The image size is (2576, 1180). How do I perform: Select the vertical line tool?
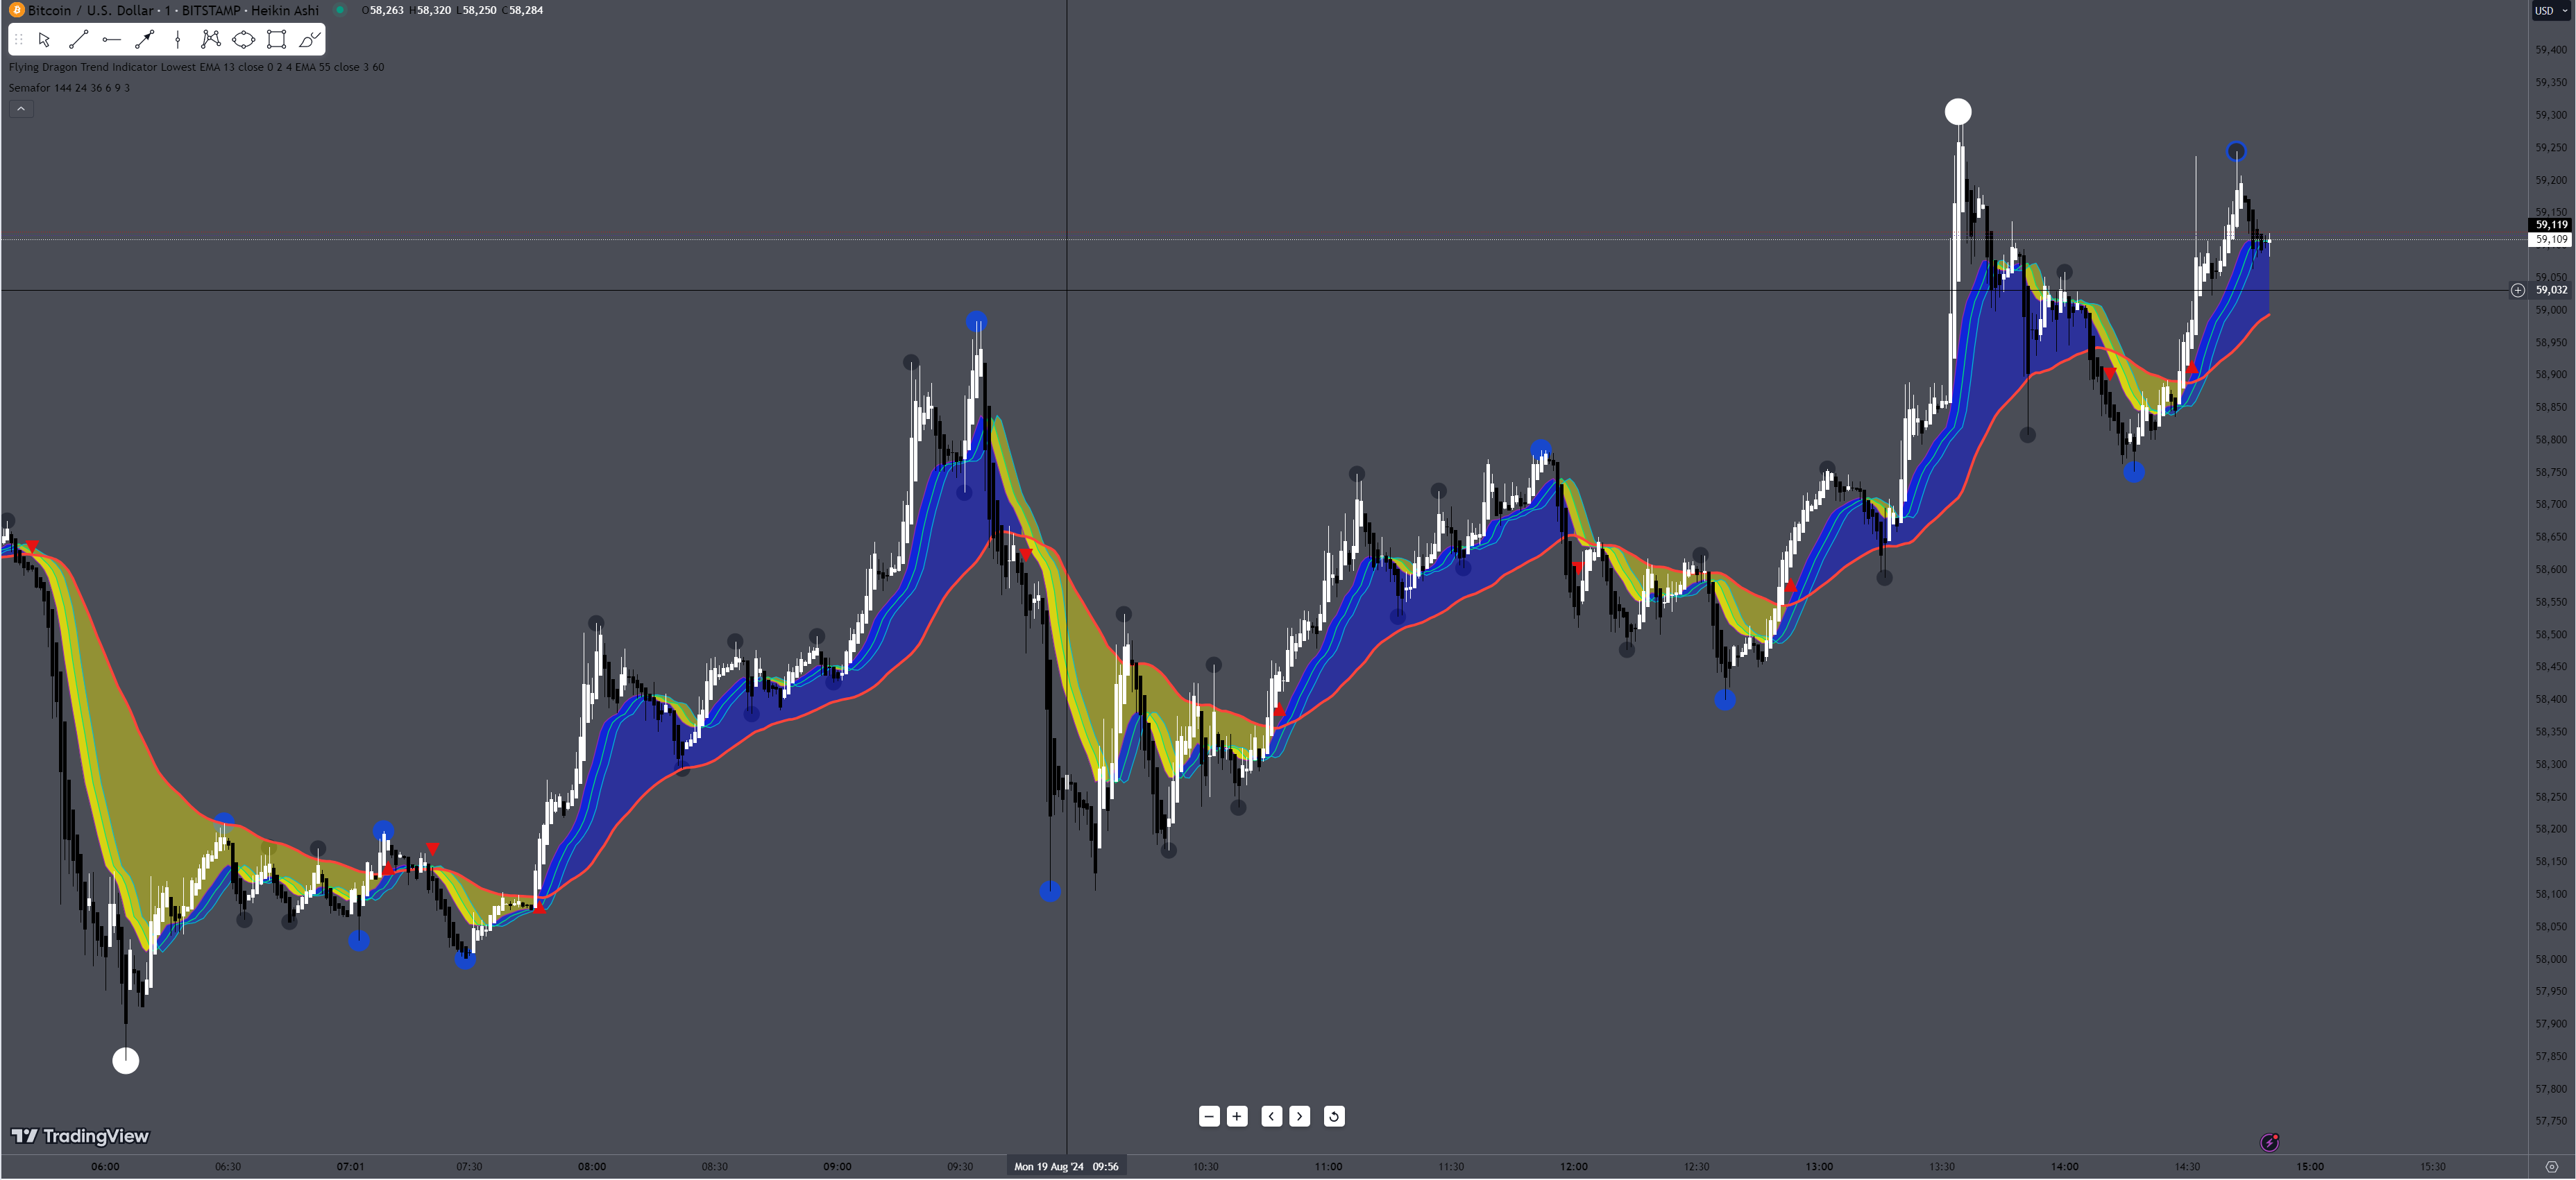pyautogui.click(x=178, y=40)
